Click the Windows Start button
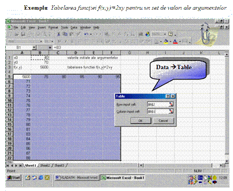Viewport: 233px width, 191px height. click(x=14, y=178)
